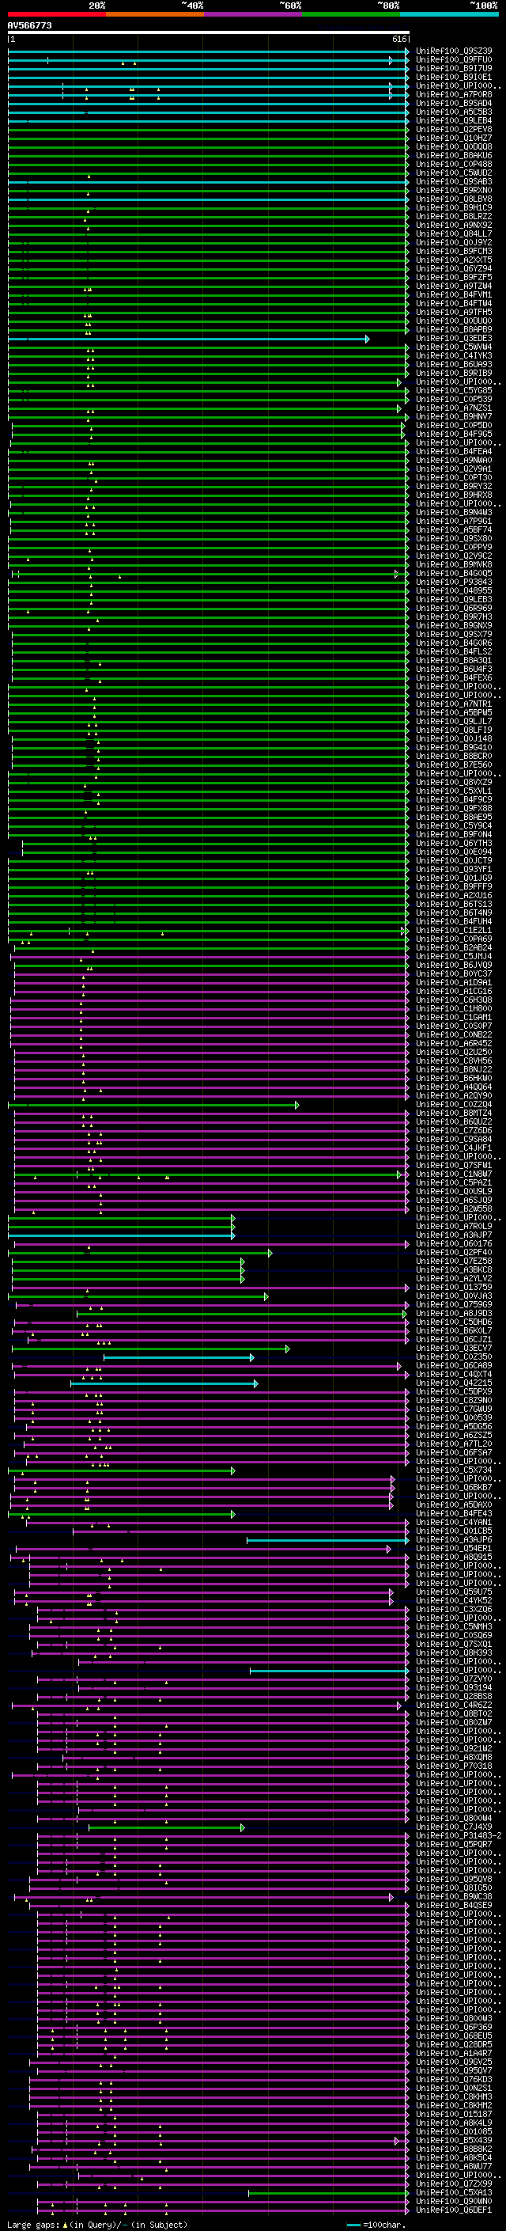Select hit label UniRef100_B4FVM1

tap(454, 294)
